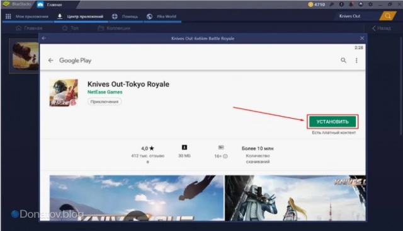Click the Pika World globe icon
The width and height of the screenshot is (403, 231).
pyautogui.click(x=150, y=16)
